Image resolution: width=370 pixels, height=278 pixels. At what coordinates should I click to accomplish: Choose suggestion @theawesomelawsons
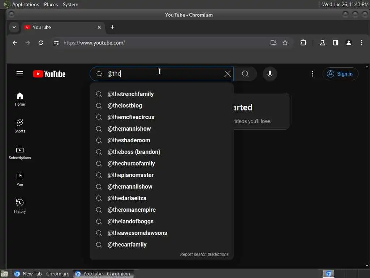point(162,233)
